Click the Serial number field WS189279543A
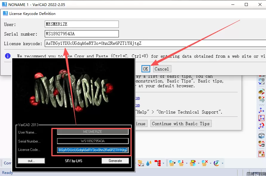Image resolution: width=266 pixels, height=176 pixels. point(82,34)
